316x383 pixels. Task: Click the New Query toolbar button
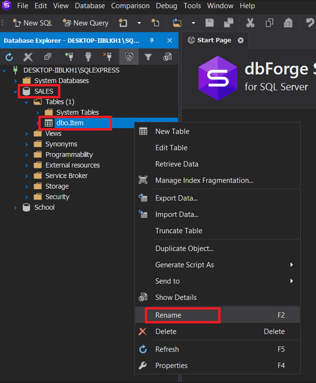pyautogui.click(x=85, y=23)
